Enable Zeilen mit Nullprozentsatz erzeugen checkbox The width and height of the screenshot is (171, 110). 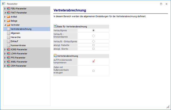pyautogui.click(x=93, y=71)
